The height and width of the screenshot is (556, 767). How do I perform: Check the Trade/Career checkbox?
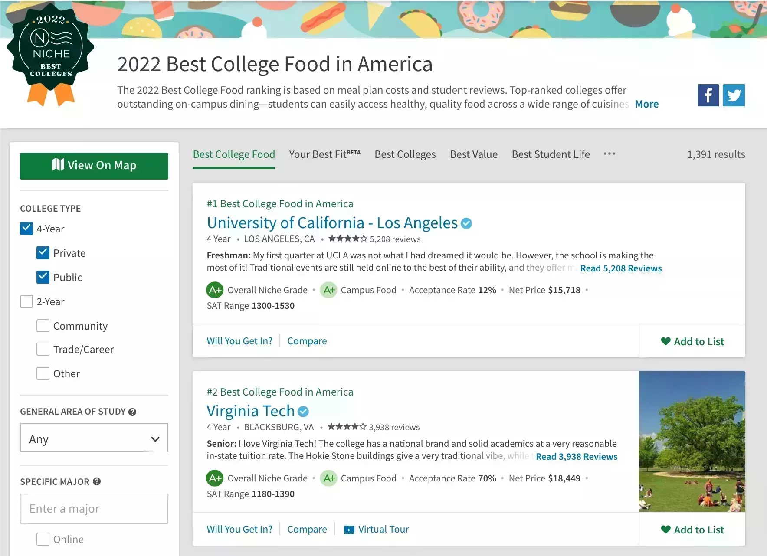pyautogui.click(x=43, y=349)
